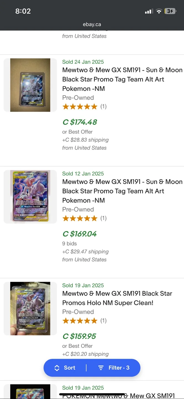Click the 9 bids label
The width and height of the screenshot is (184, 399).
tap(69, 244)
